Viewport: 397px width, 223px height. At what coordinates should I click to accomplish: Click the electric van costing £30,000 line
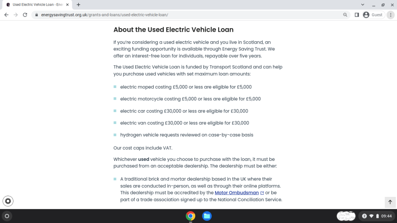pyautogui.click(x=185, y=123)
